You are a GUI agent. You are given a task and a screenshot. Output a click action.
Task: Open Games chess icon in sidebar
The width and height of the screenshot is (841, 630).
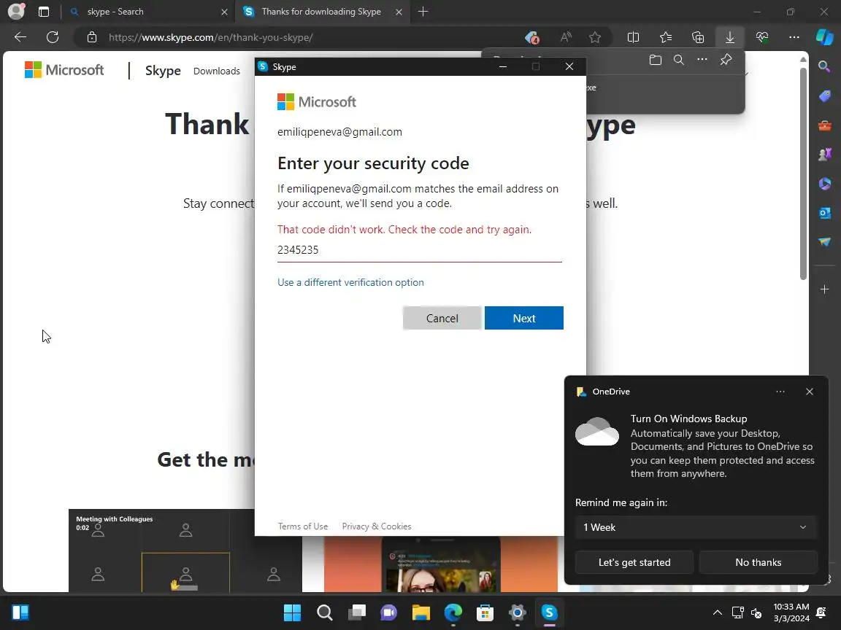tap(824, 155)
